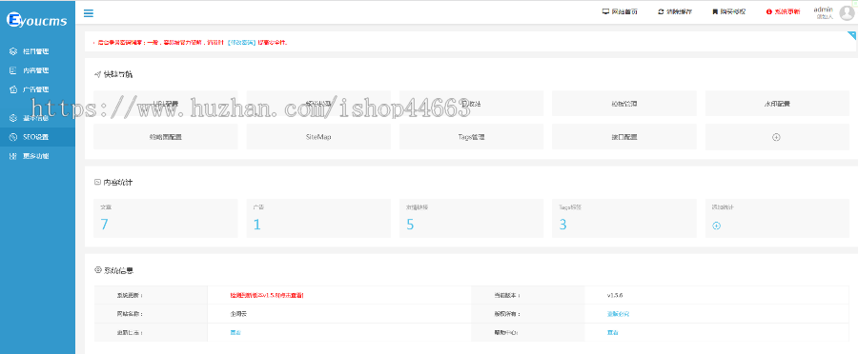
Task: Open the quick navigation tile left of 回收站
Action: 318,103
